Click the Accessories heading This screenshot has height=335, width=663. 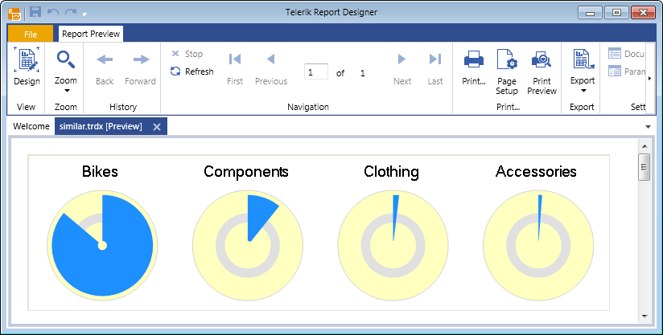click(536, 172)
